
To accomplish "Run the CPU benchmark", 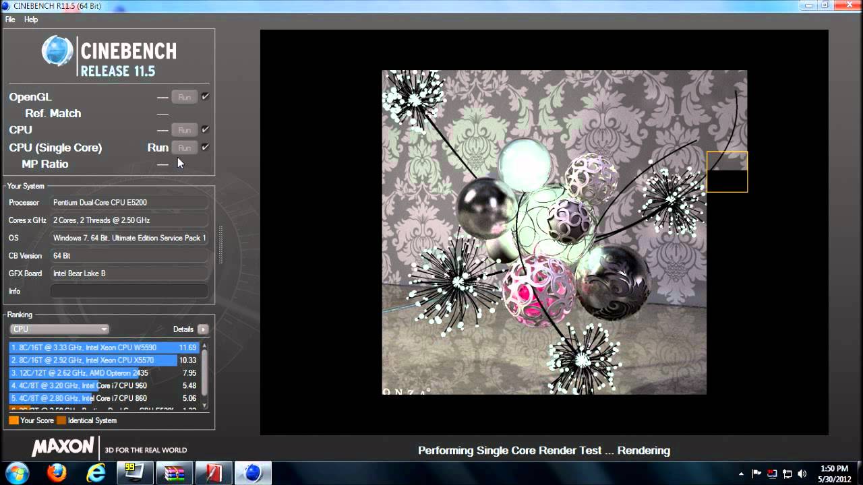I will (x=184, y=130).
